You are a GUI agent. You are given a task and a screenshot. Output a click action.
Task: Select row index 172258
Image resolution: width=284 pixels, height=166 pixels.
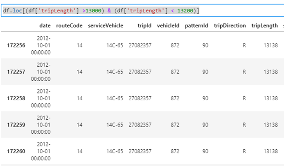16,98
